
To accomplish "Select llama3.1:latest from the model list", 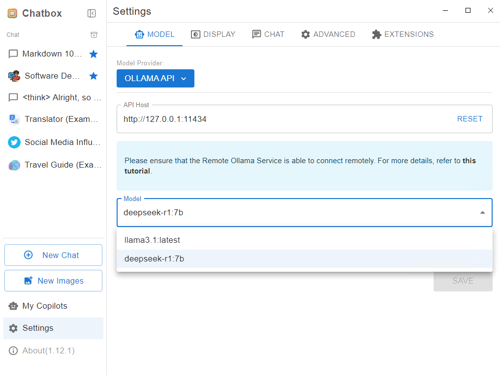I will [305, 240].
